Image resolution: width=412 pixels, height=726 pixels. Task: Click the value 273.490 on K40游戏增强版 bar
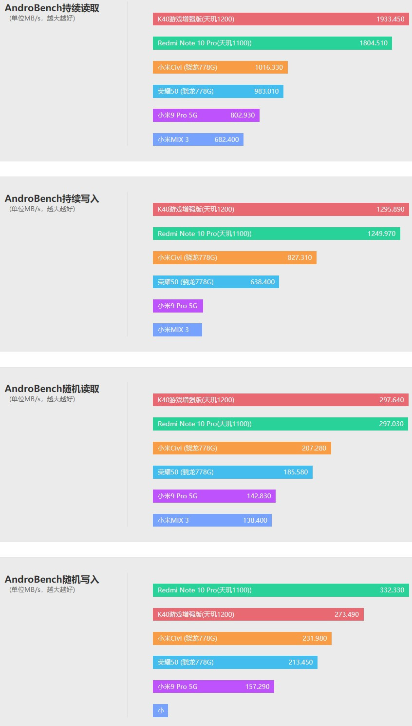[x=347, y=614]
